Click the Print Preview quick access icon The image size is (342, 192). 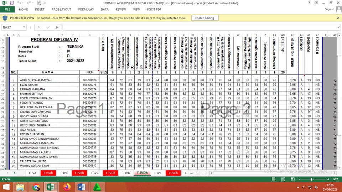click(39, 3)
